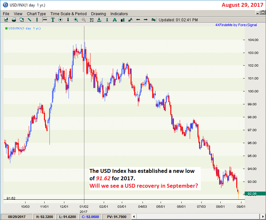This screenshot has height=220, width=266.
Task: Click the price scale adjust icon
Action: (x=91, y=20)
